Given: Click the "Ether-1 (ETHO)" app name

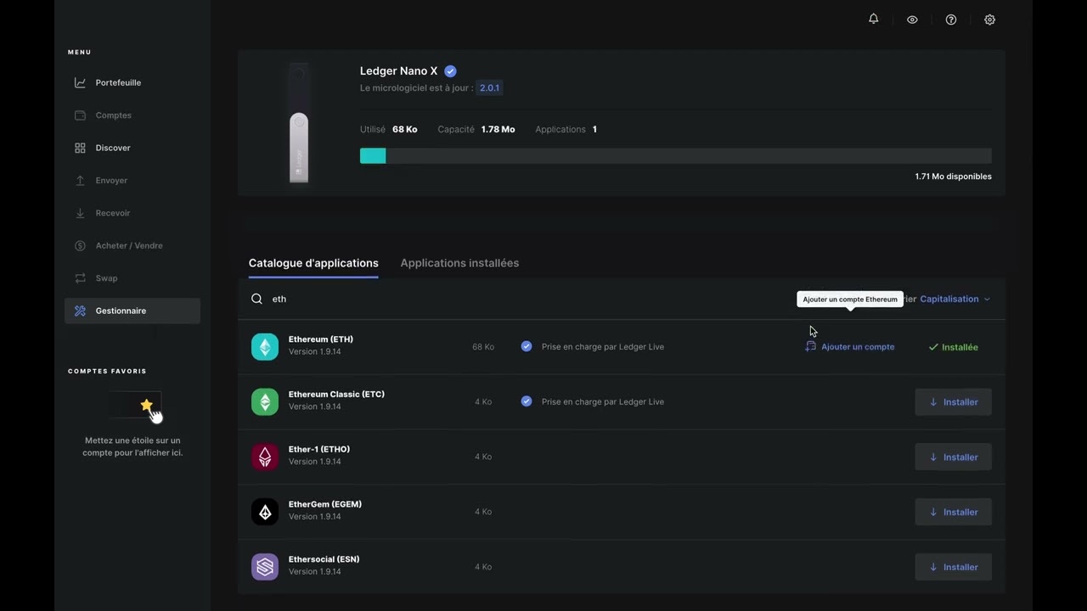Looking at the screenshot, I should [319, 450].
